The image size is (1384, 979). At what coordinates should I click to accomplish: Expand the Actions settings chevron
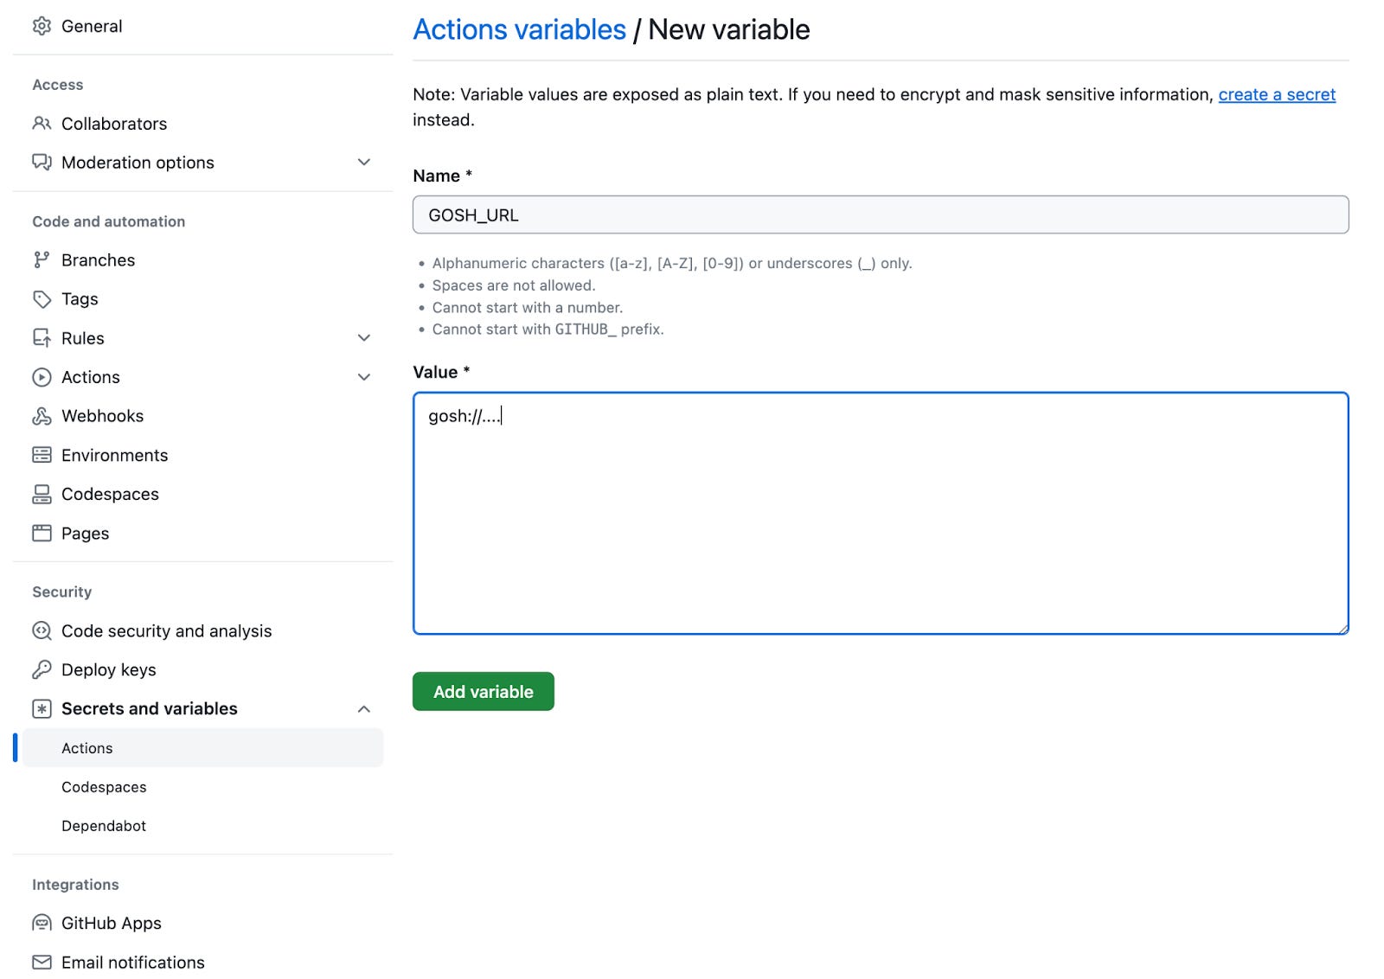[x=364, y=377]
